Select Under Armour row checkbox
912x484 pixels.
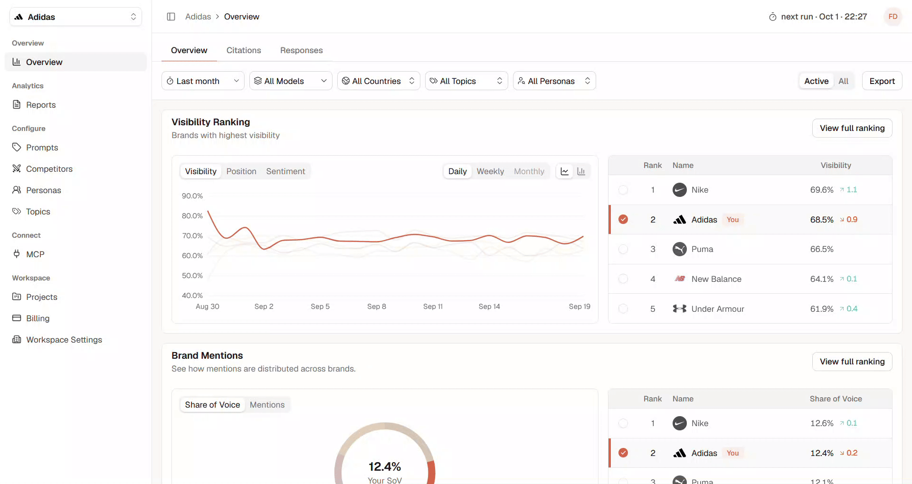pos(623,308)
